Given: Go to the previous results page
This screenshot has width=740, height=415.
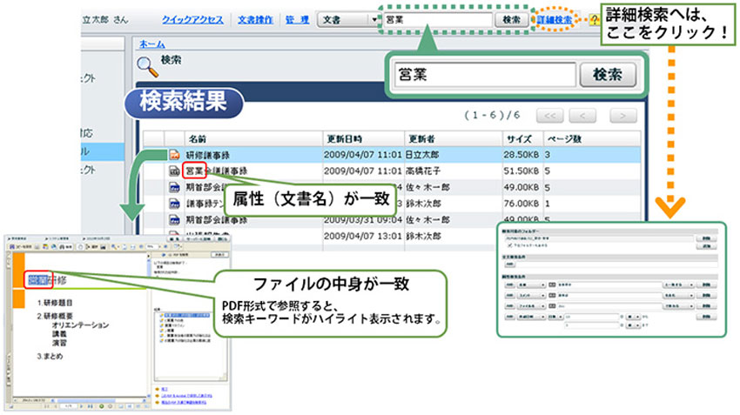Looking at the screenshot, I should pos(583,116).
